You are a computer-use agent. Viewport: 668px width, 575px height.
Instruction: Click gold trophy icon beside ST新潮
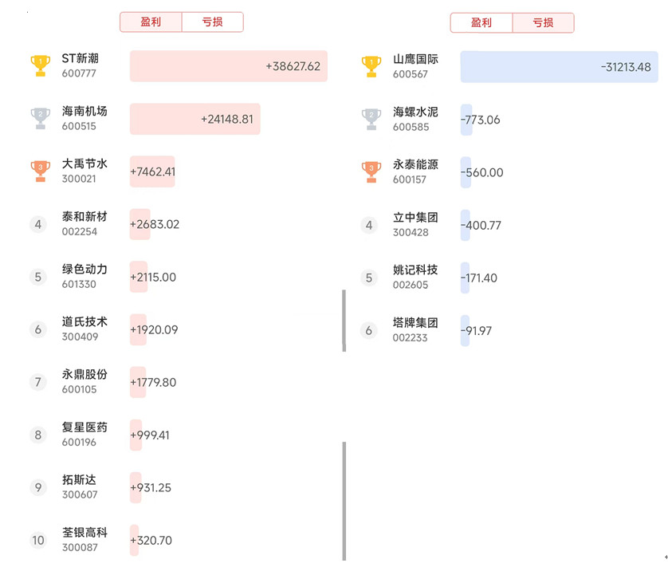pos(40,65)
